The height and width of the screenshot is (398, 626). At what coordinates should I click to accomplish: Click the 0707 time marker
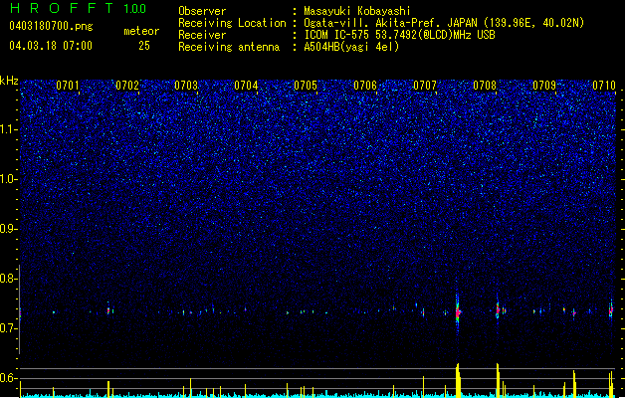425,86
